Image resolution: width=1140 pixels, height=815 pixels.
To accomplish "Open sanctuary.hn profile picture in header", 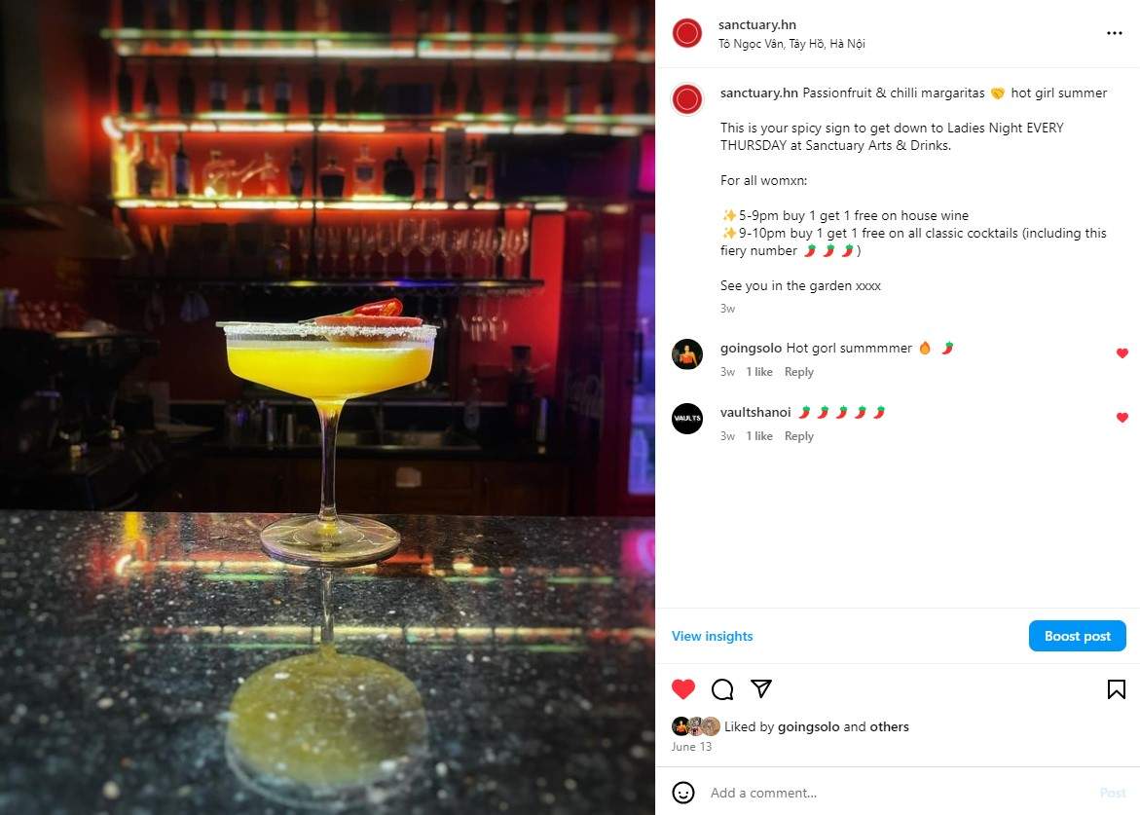I will (687, 33).
